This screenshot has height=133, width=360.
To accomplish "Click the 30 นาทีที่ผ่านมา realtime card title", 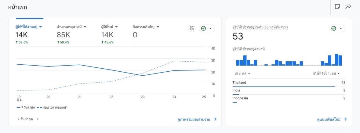I will 260,27.
